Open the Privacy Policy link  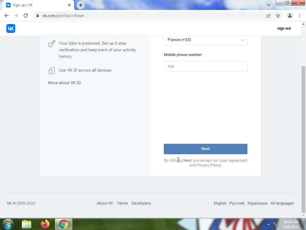[x=209, y=165]
